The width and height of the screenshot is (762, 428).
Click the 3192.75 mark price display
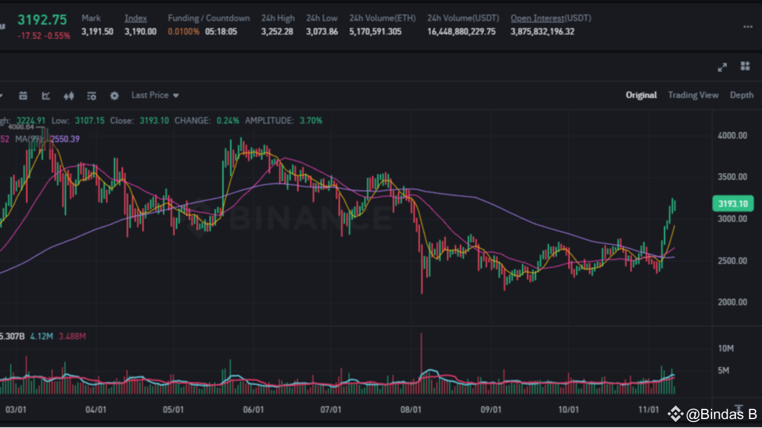[42, 20]
